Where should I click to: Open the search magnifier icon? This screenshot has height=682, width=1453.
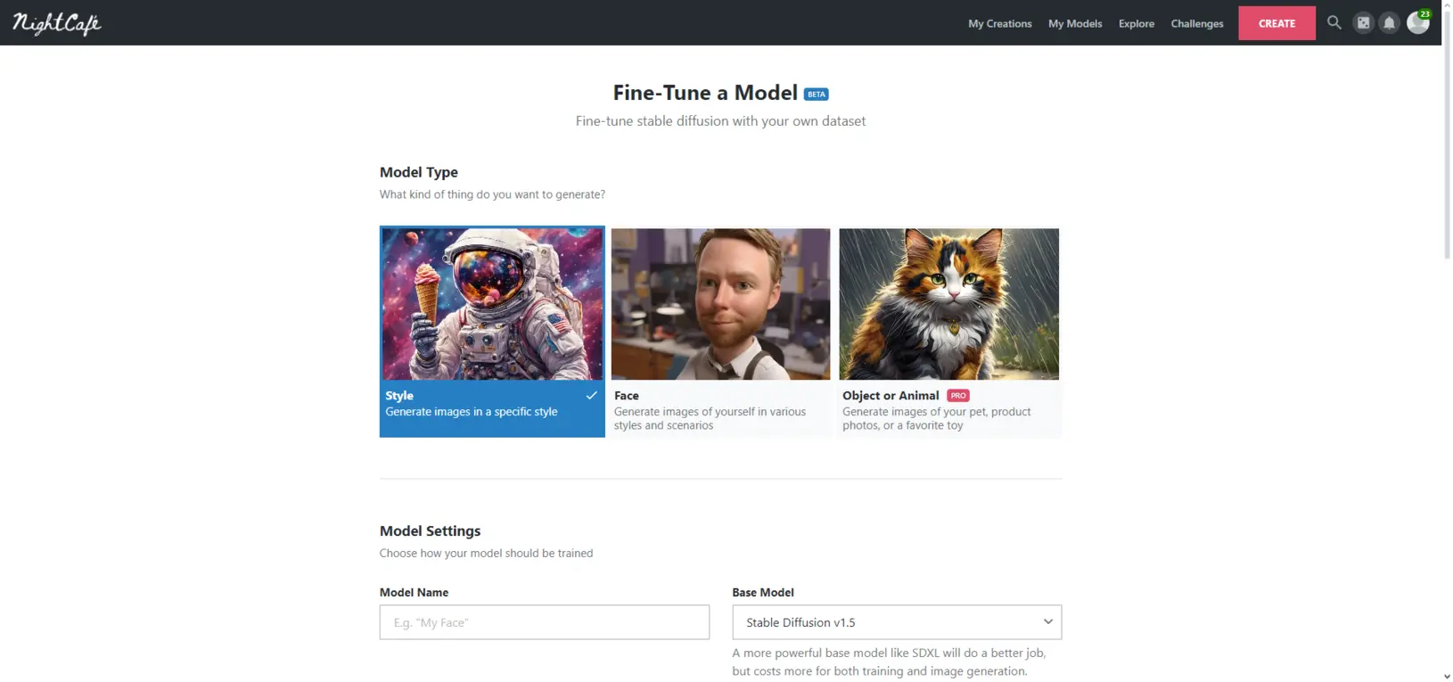1334,23
